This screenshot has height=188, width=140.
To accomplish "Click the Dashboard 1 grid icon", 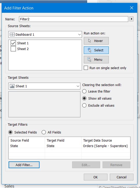I will (x=12, y=34).
